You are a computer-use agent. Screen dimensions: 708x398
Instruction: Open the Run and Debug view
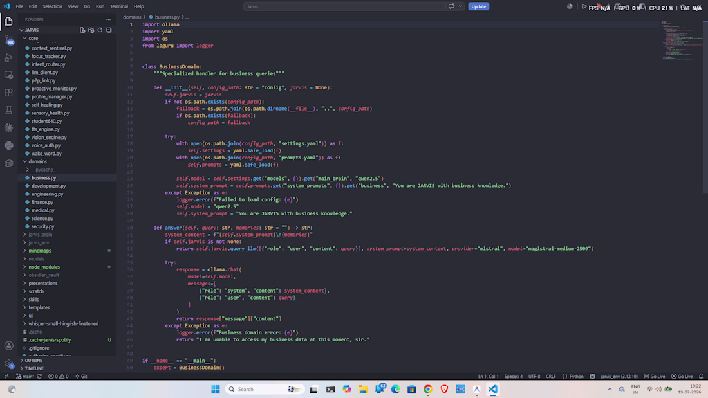8,57
